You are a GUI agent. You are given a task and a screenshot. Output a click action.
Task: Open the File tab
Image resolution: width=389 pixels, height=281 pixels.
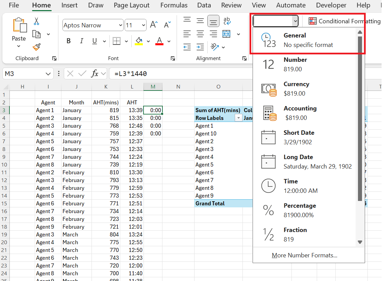point(14,5)
